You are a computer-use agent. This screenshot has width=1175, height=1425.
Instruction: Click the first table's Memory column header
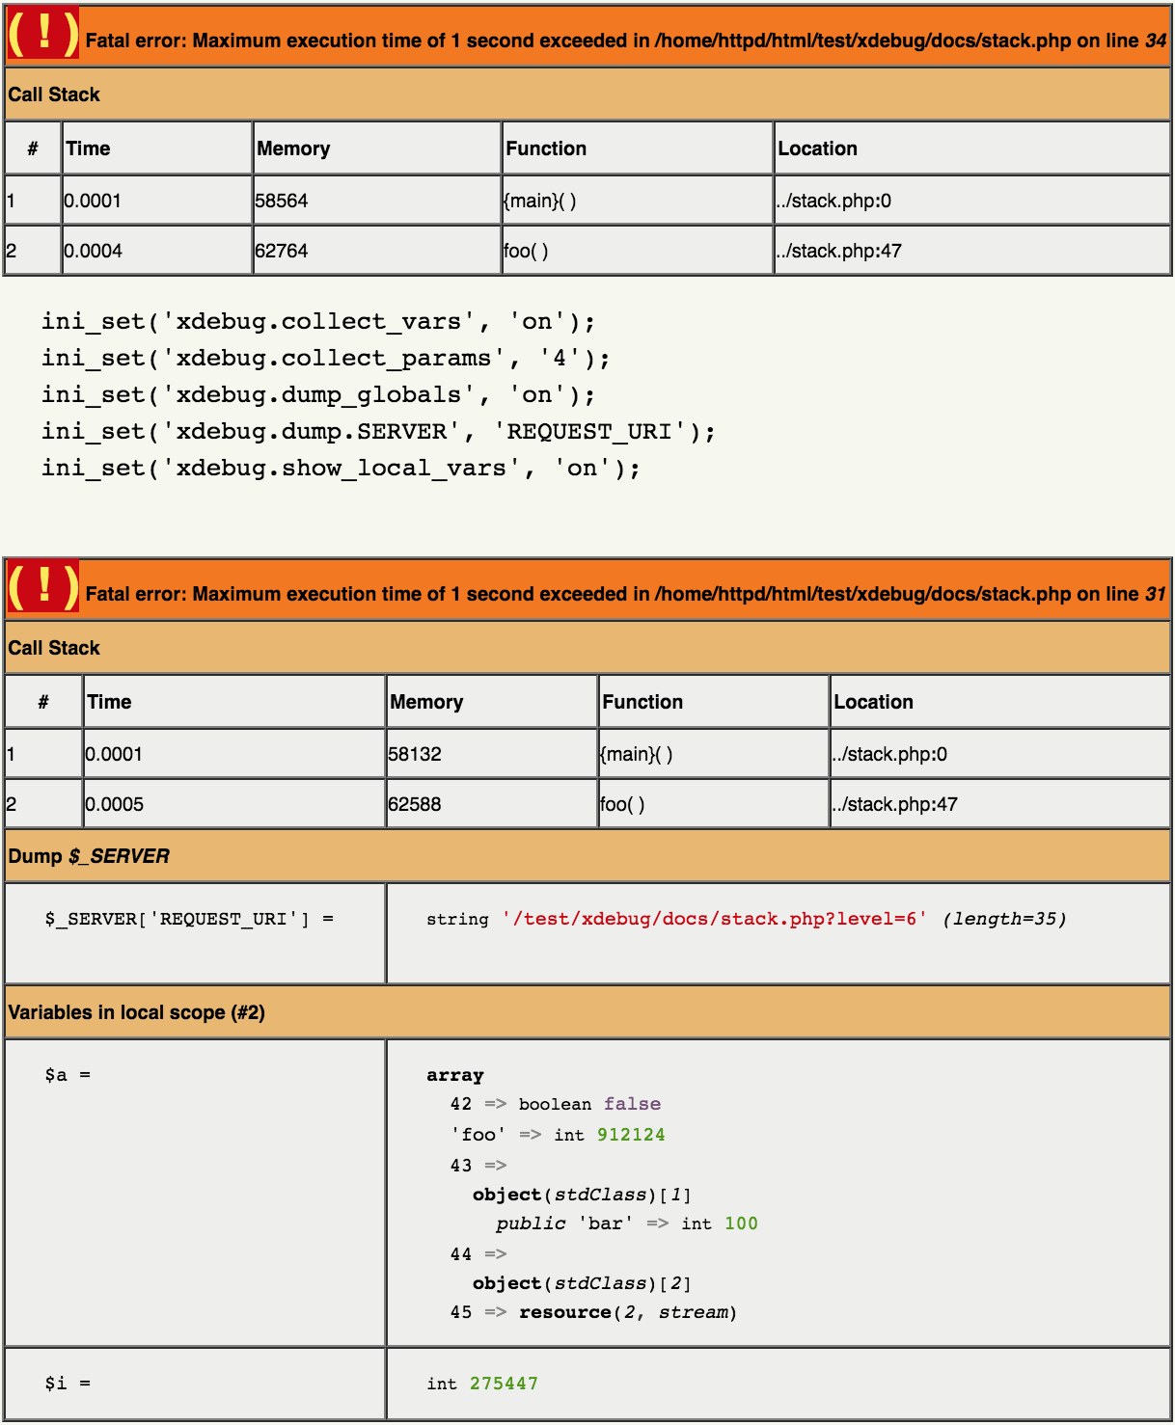tap(377, 148)
